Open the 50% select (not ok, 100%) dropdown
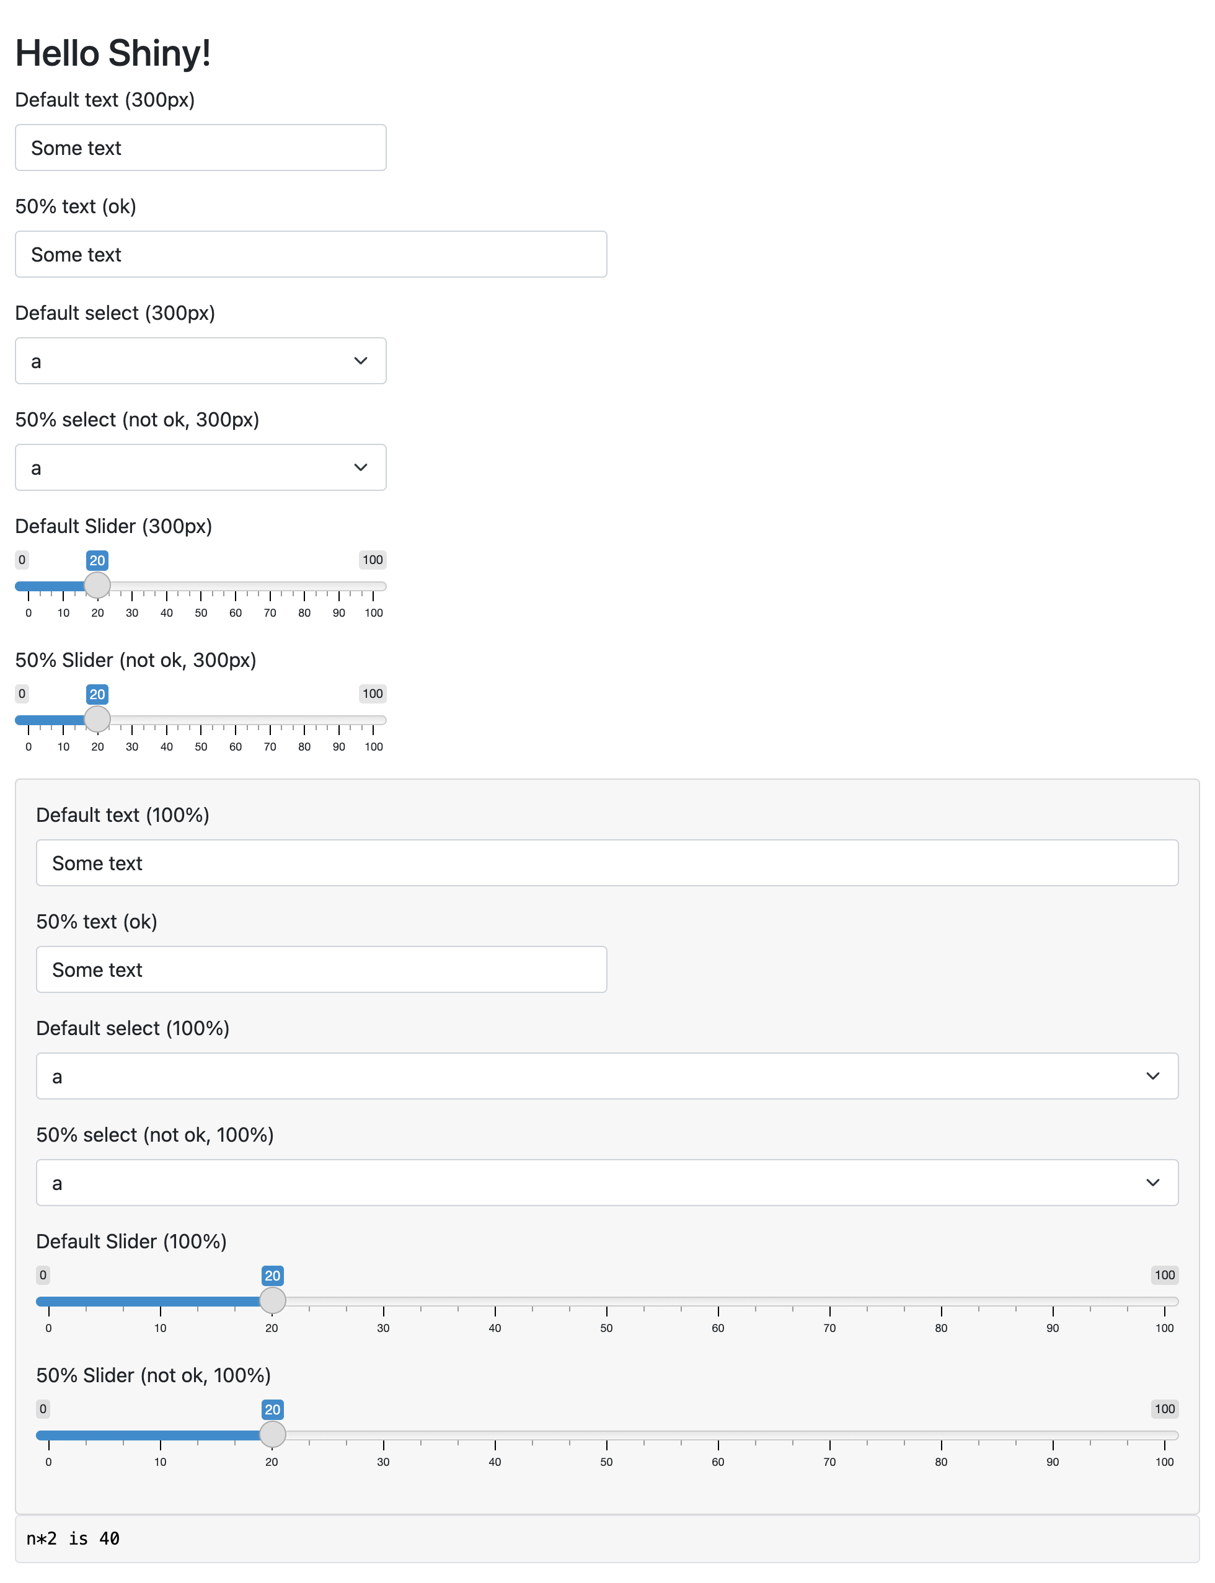This screenshot has width=1215, height=1583. point(607,1183)
